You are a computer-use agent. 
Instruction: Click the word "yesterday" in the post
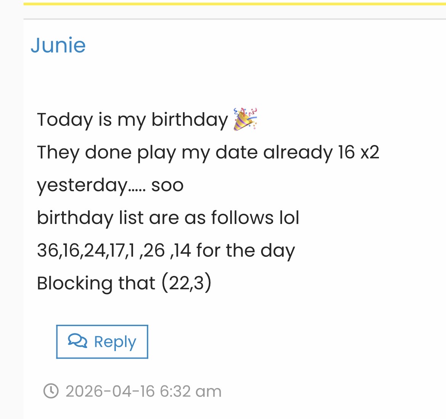coord(82,185)
